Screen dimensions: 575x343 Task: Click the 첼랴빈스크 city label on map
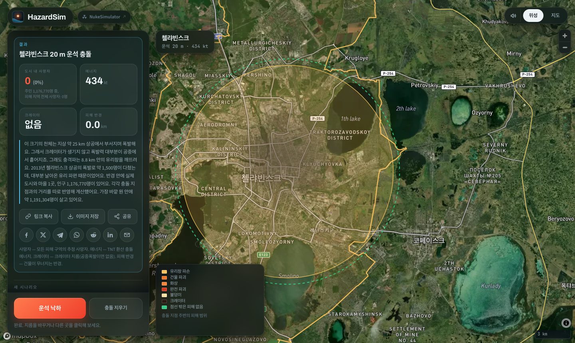click(261, 178)
